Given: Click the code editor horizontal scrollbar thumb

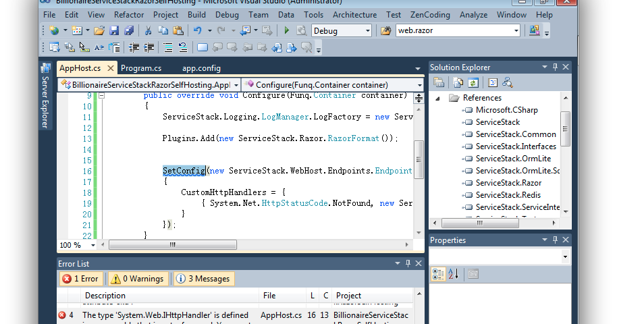Looking at the screenshot, I should (x=173, y=245).
